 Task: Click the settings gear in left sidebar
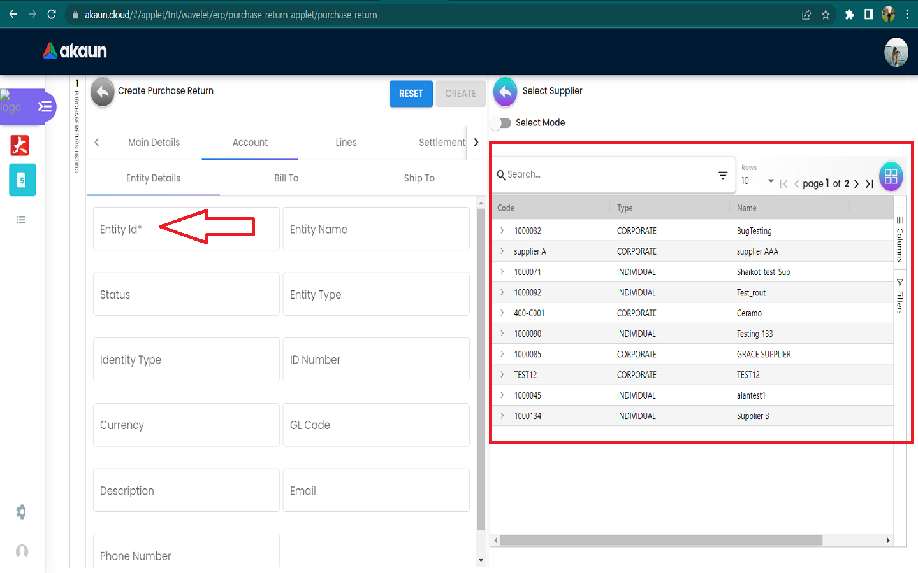click(x=21, y=512)
